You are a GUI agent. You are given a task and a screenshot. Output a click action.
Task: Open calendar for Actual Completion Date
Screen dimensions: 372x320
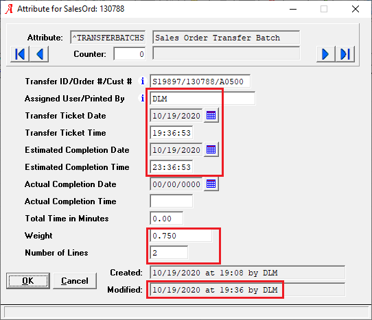click(x=211, y=184)
